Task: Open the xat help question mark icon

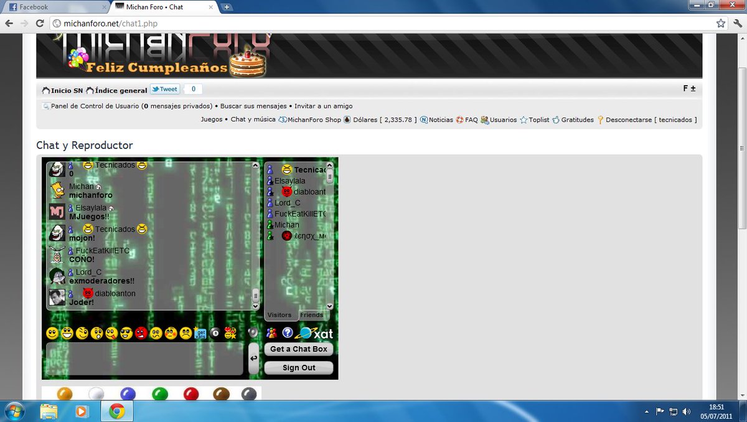Action: click(288, 333)
